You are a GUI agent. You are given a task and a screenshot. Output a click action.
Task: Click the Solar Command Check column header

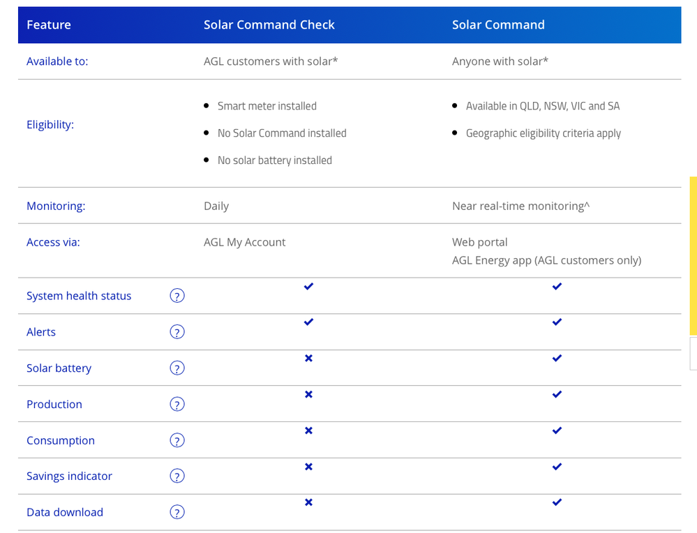click(x=269, y=25)
